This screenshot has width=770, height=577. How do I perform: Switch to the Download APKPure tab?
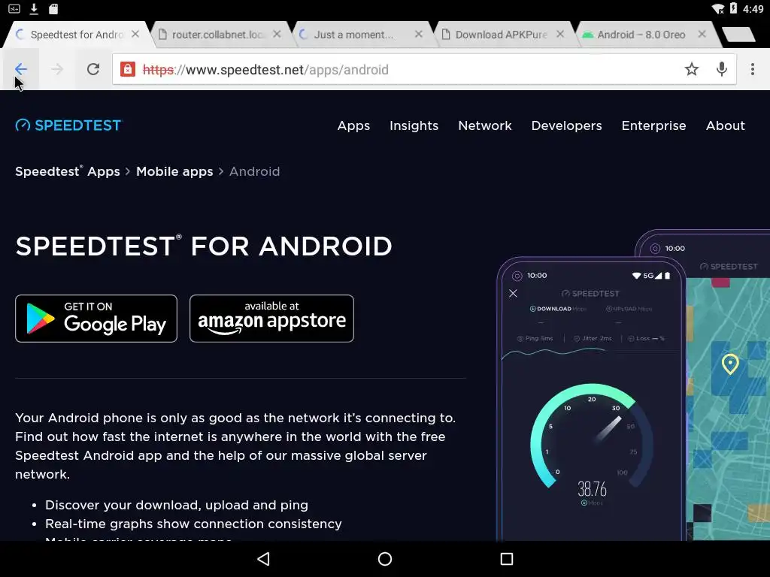(x=501, y=35)
